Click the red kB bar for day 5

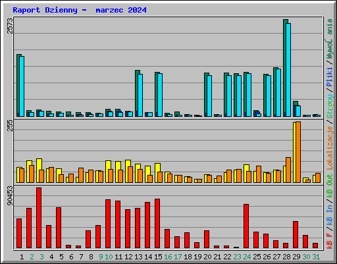pyautogui.click(x=59, y=228)
